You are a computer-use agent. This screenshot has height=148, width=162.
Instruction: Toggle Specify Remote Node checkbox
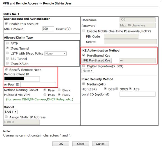pos(6,69)
